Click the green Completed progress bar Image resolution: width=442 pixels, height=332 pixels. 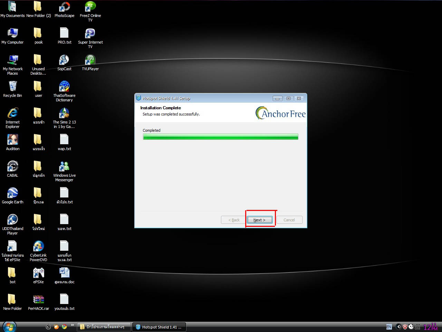tap(220, 137)
